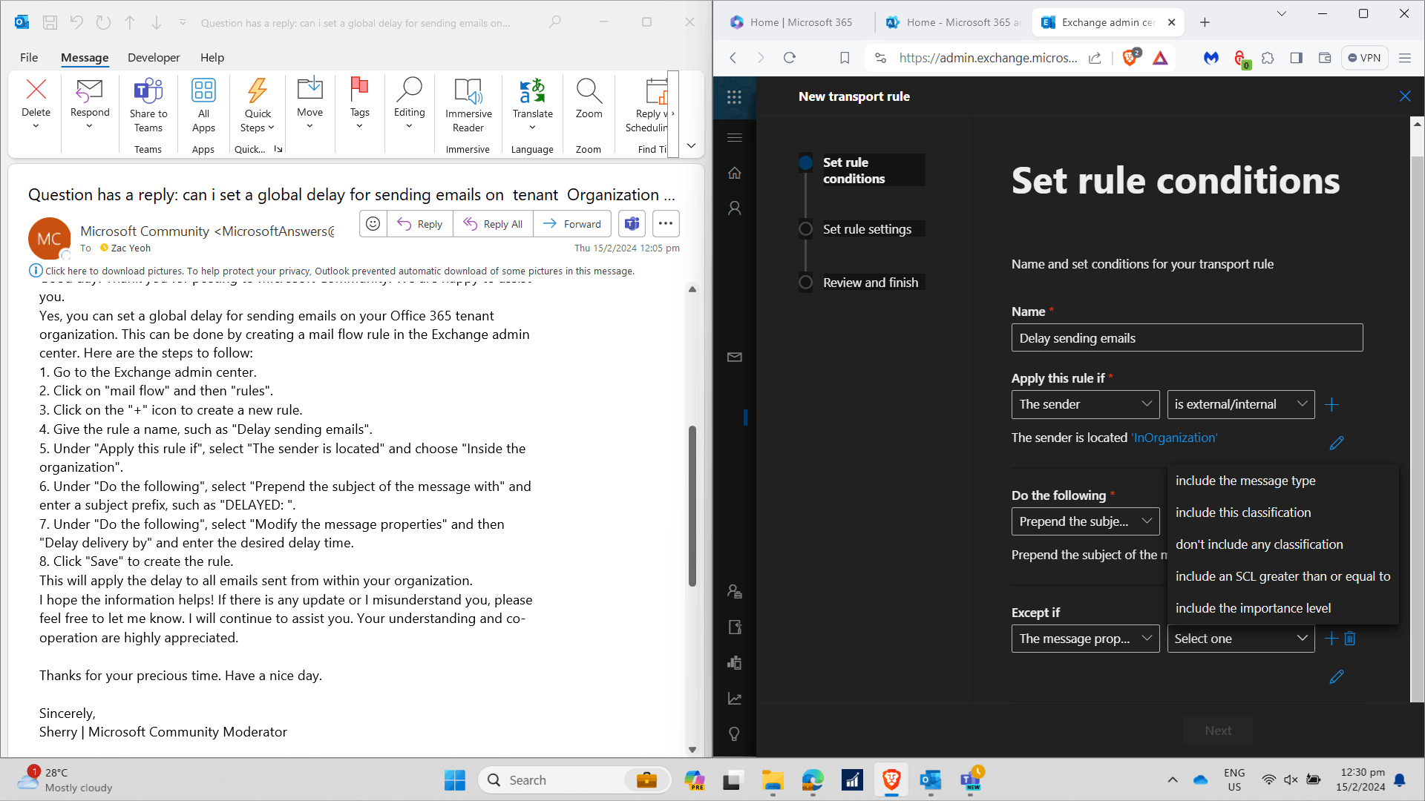The width and height of the screenshot is (1425, 801).
Task: Open Share to Teams in ribbon
Action: point(148,105)
